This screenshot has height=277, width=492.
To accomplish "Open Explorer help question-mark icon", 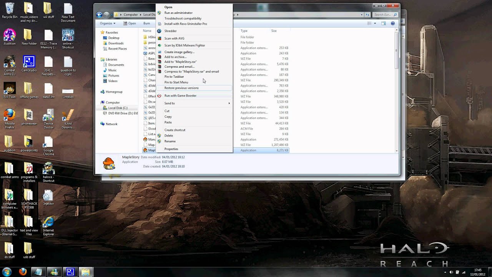I will pyautogui.click(x=392, y=23).
